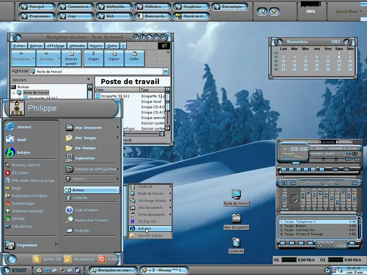Click the START button on the taskbar
This screenshot has height=275, width=367.
pos(15,270)
